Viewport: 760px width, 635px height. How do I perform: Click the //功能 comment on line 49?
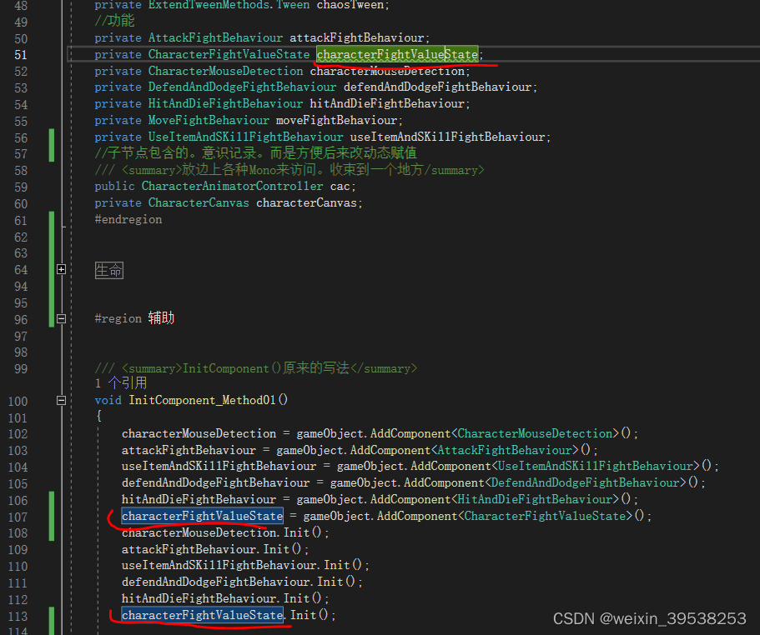114,21
